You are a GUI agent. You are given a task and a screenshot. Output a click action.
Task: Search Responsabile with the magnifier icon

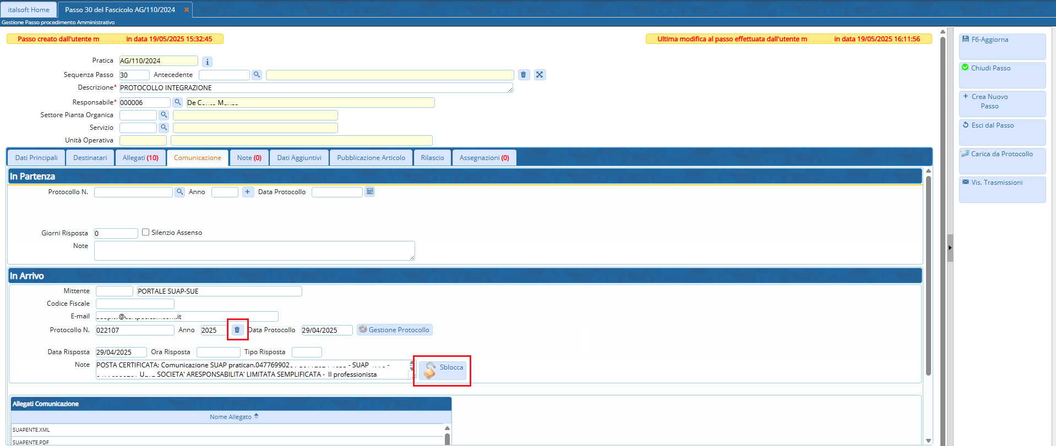(x=177, y=102)
